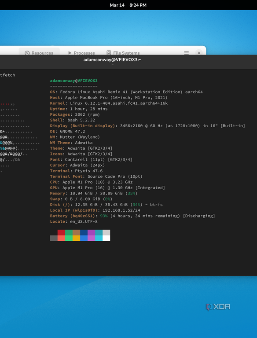
Task: Click the gray swatch at the palette start
Action: pos(54,238)
